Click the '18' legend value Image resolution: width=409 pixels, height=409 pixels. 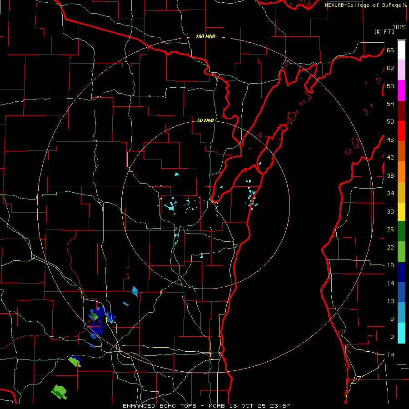(x=390, y=265)
